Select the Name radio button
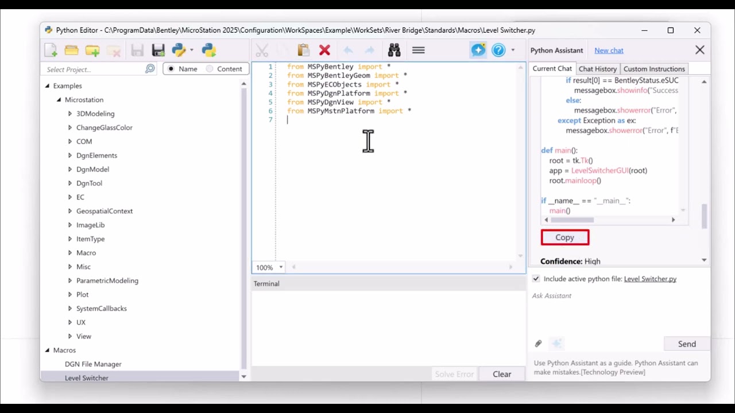735x413 pixels. tap(171, 69)
